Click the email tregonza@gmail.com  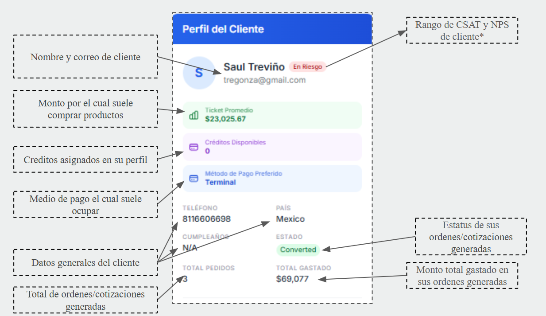(x=264, y=80)
